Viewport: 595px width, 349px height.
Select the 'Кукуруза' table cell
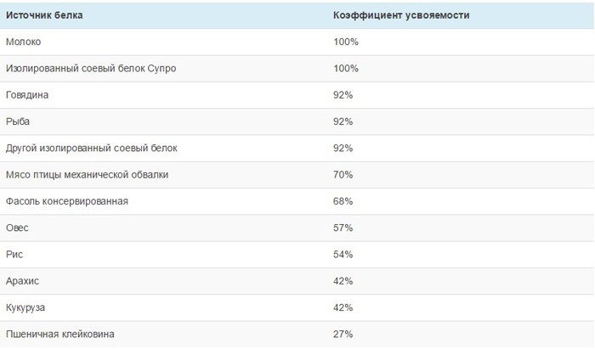tap(25, 307)
